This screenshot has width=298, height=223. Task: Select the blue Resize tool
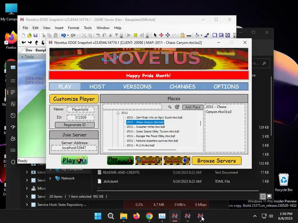[168, 35]
